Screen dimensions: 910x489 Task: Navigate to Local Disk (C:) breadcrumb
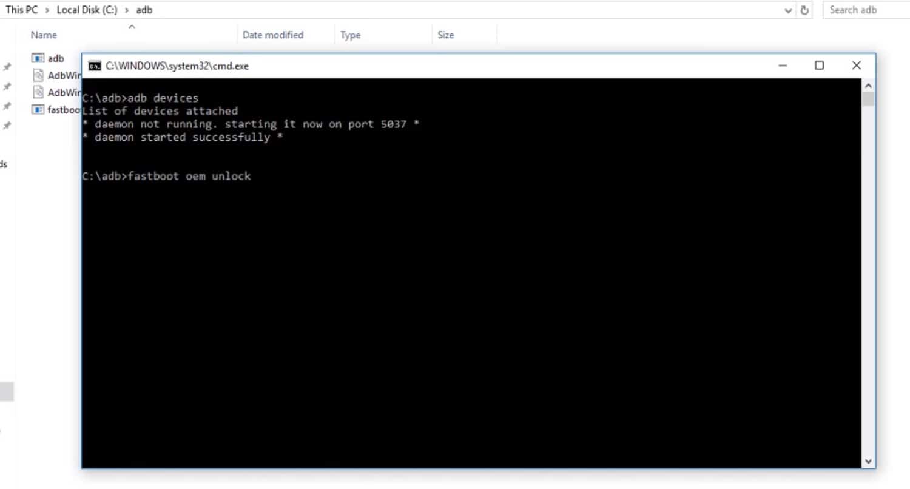[87, 10]
